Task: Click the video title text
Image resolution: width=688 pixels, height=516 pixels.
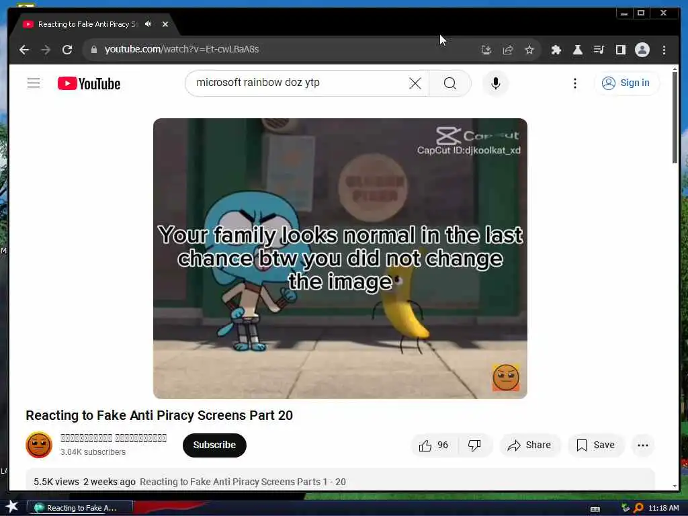Action: 159,415
